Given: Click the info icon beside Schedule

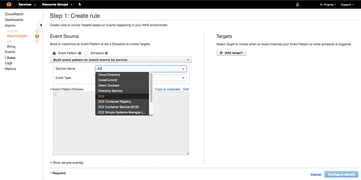Looking at the screenshot, I should coord(106,53).
